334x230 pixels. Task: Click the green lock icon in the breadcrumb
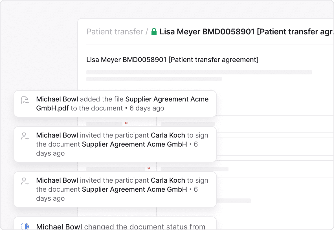pos(154,32)
